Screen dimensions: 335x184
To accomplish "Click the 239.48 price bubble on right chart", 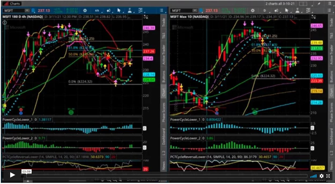I will 316,43.
